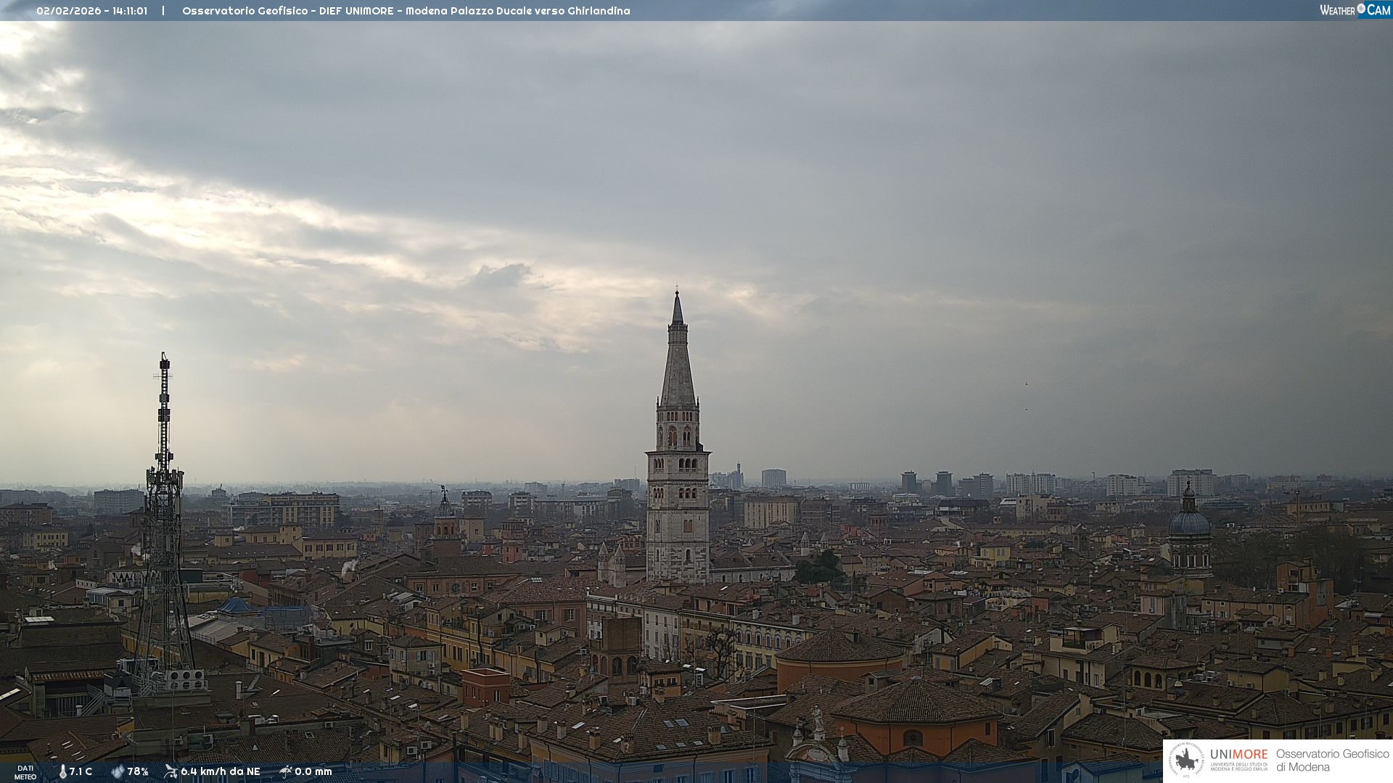The image size is (1393, 783).
Task: Click the thermometer temperature icon
Action: coord(63,771)
